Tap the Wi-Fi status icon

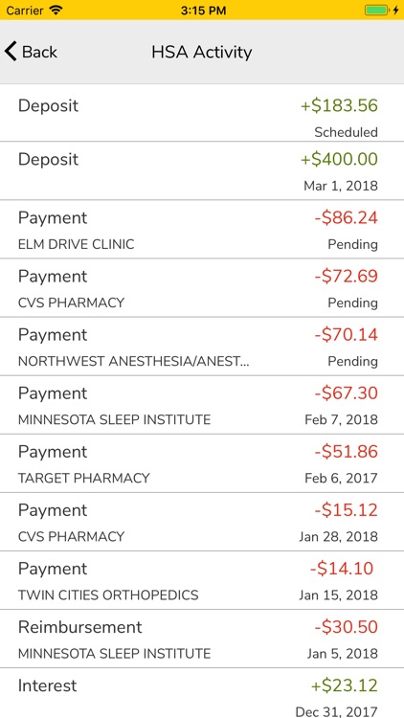[x=56, y=11]
